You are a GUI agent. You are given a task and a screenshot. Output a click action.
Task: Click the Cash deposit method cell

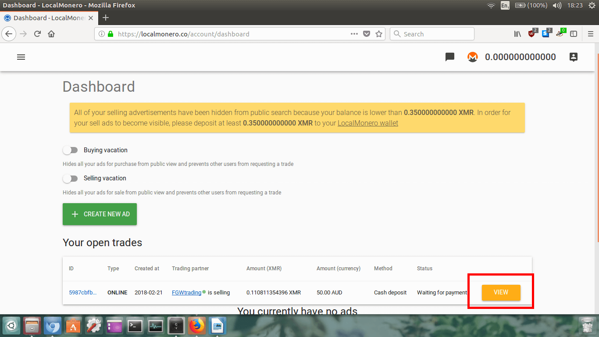390,292
